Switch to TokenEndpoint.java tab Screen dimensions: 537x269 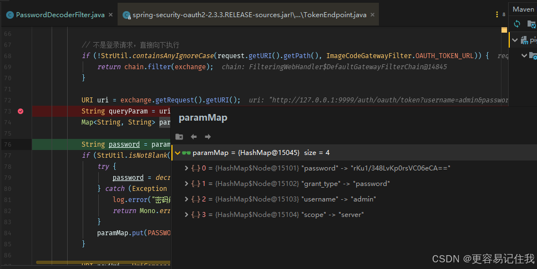coord(249,15)
